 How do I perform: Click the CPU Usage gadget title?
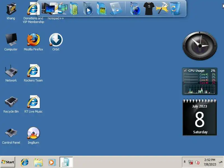196,71
